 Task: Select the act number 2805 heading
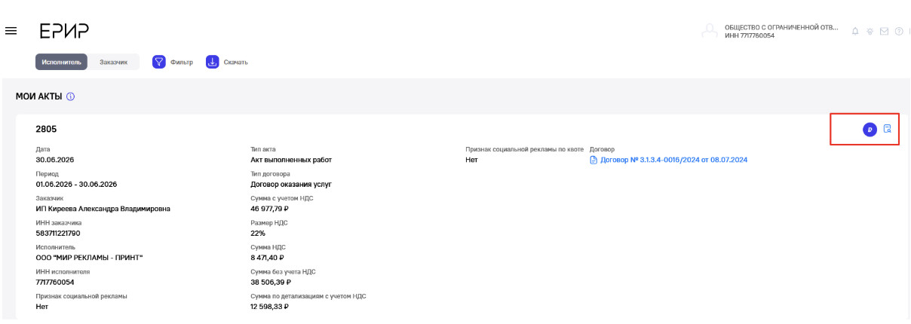pyautogui.click(x=46, y=130)
